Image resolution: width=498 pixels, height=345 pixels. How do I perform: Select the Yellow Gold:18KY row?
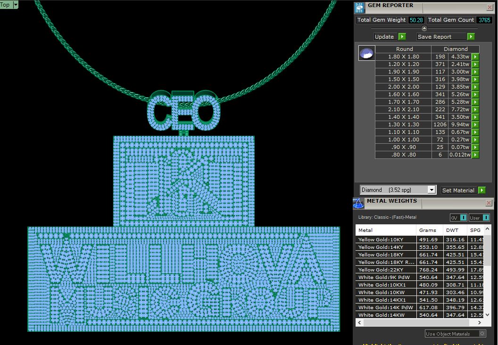point(420,255)
